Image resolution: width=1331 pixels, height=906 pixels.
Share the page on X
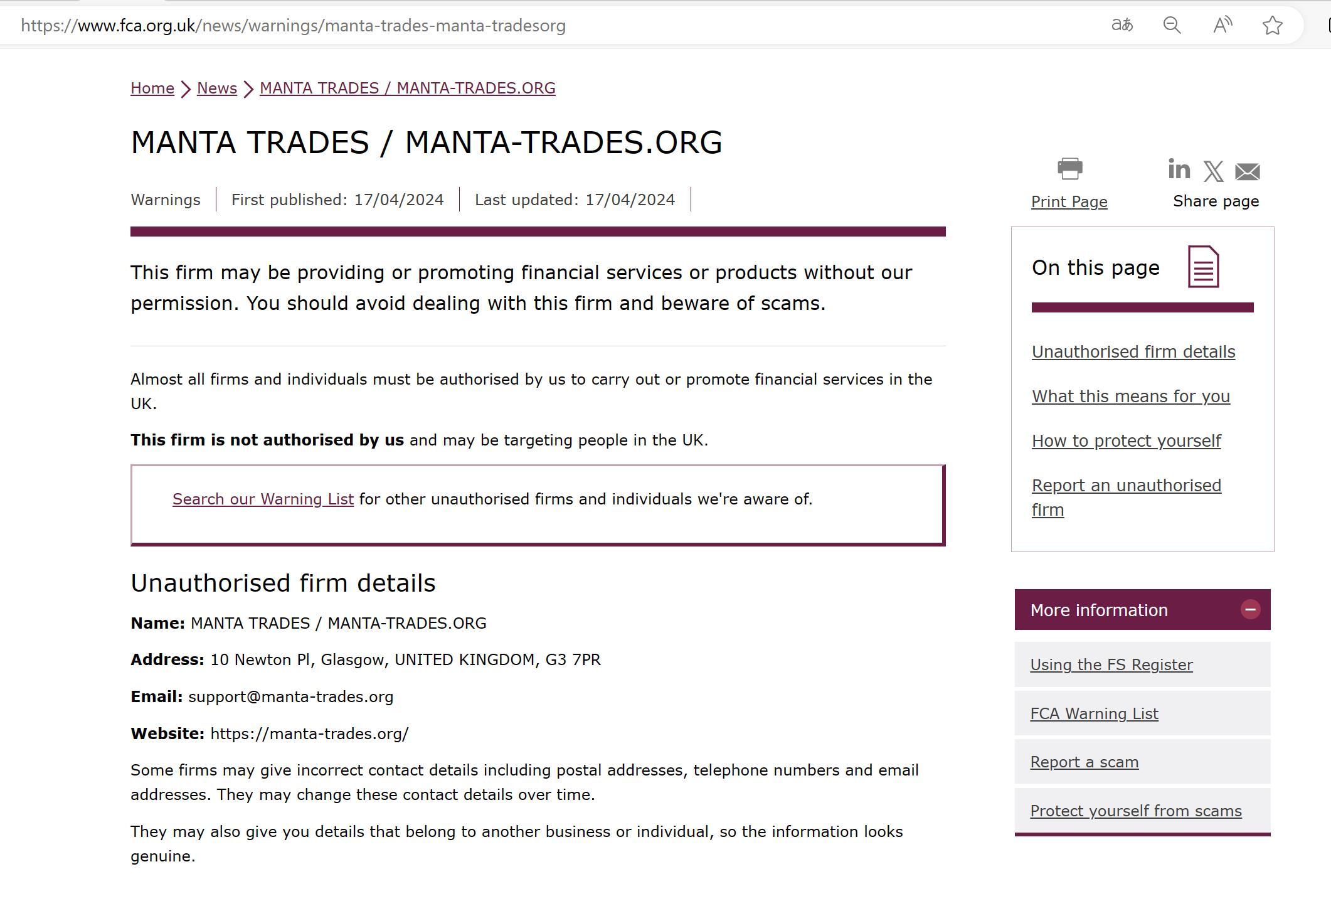click(1213, 171)
